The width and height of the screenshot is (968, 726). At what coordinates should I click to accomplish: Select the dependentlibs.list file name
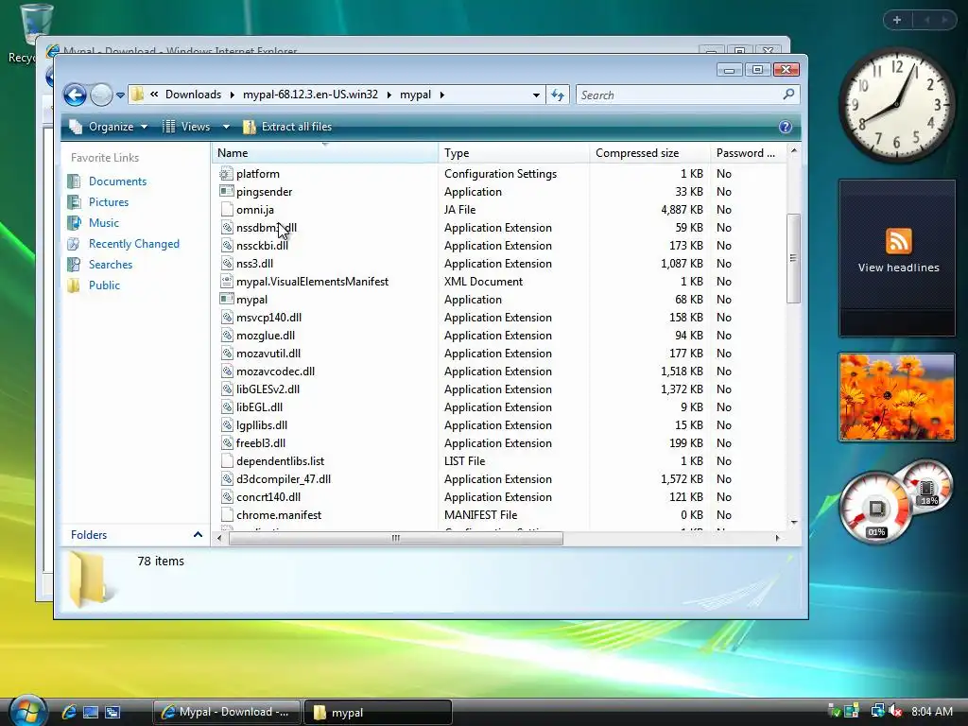(280, 461)
